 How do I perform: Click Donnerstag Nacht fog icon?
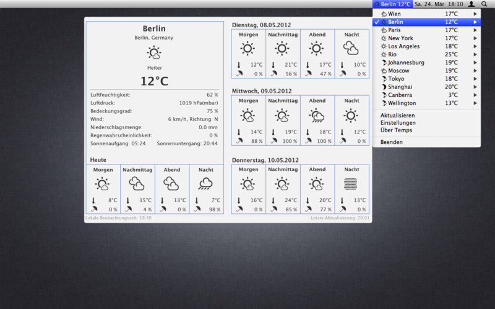[x=351, y=184]
